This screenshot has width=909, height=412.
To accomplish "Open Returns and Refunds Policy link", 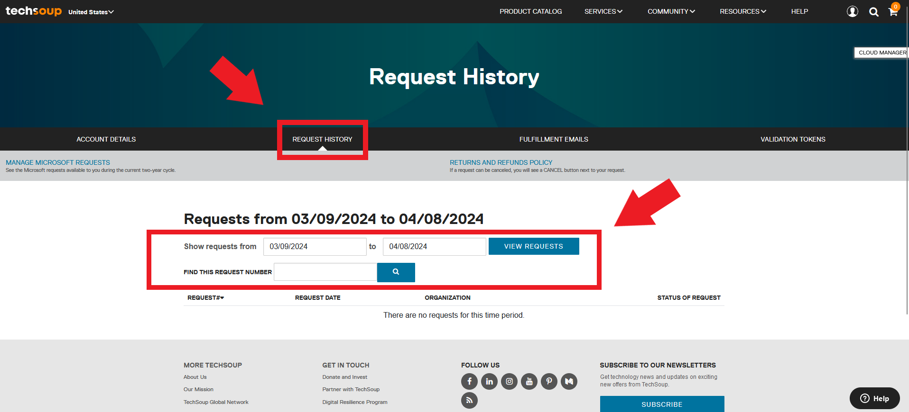I will (x=501, y=162).
